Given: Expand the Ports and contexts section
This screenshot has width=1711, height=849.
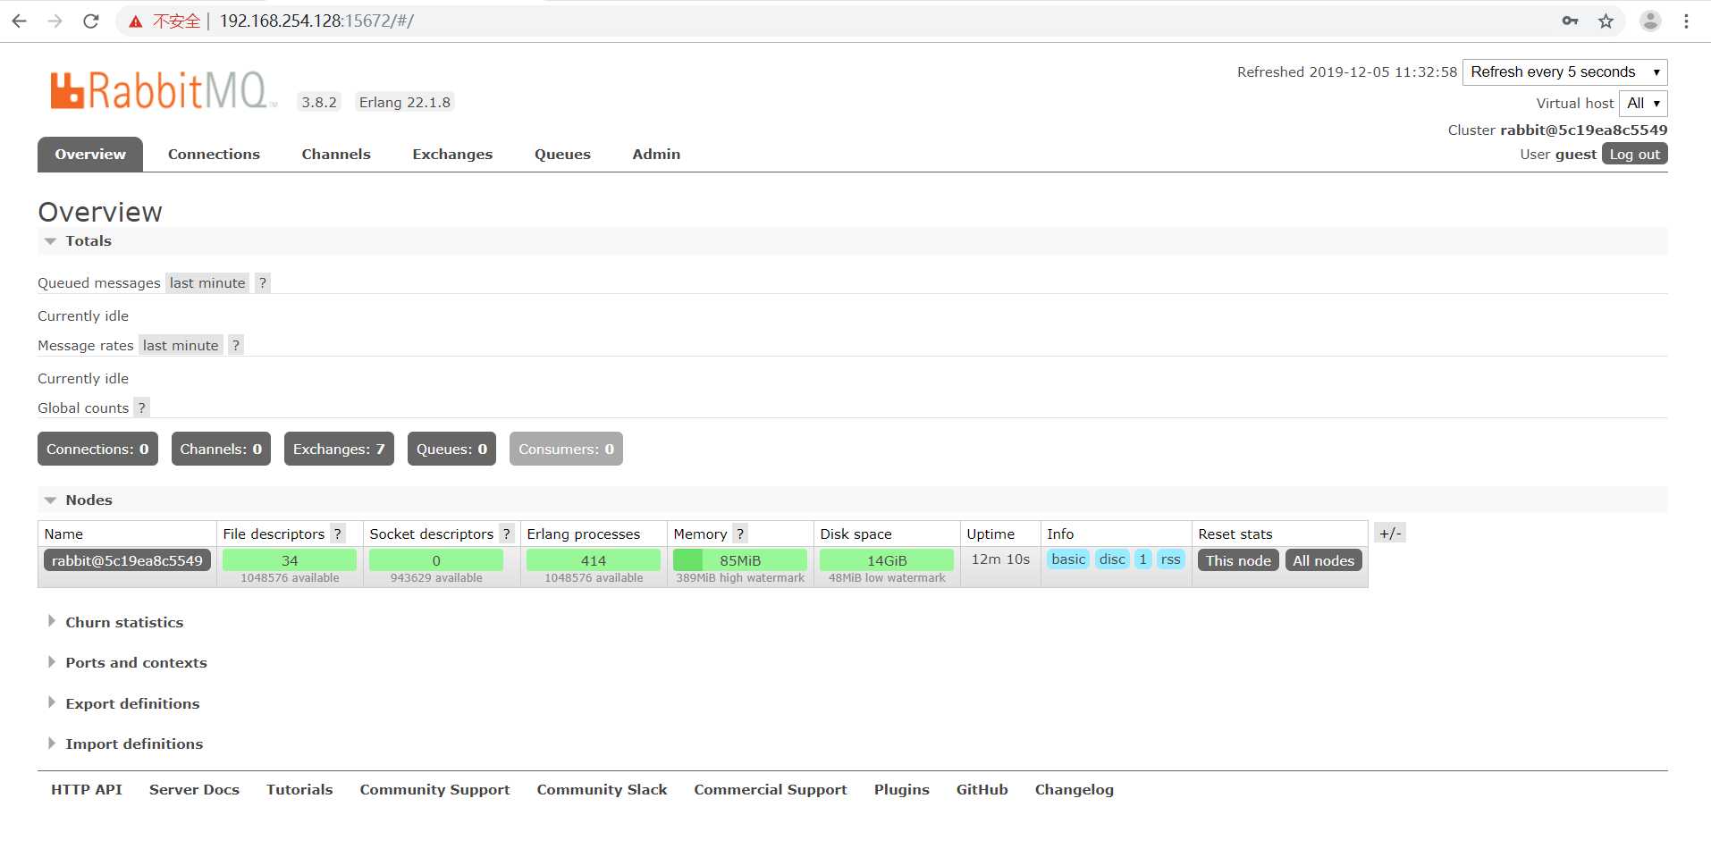Looking at the screenshot, I should click(128, 662).
